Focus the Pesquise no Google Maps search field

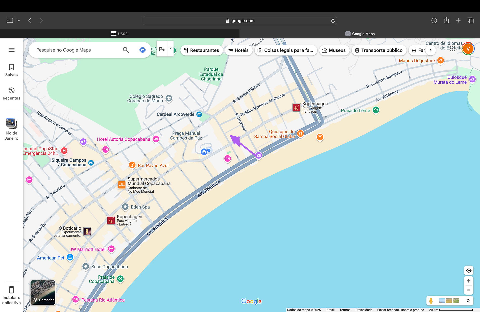[x=76, y=50]
